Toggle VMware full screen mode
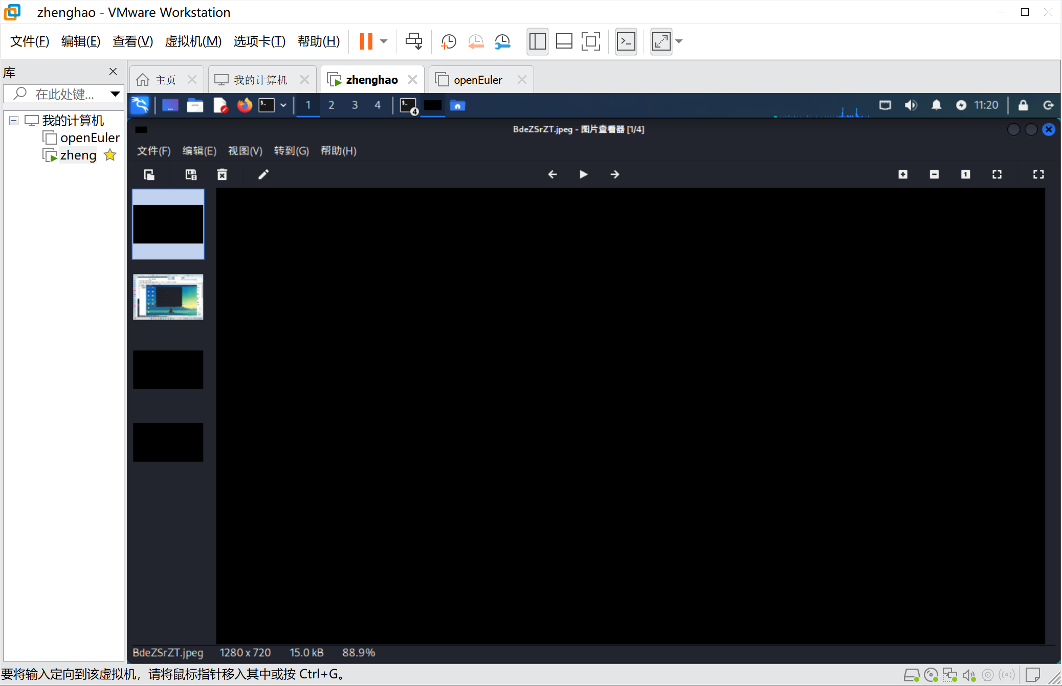The image size is (1062, 686). point(591,41)
